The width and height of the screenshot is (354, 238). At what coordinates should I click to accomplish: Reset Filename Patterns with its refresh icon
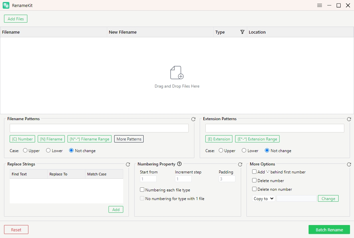point(193,119)
